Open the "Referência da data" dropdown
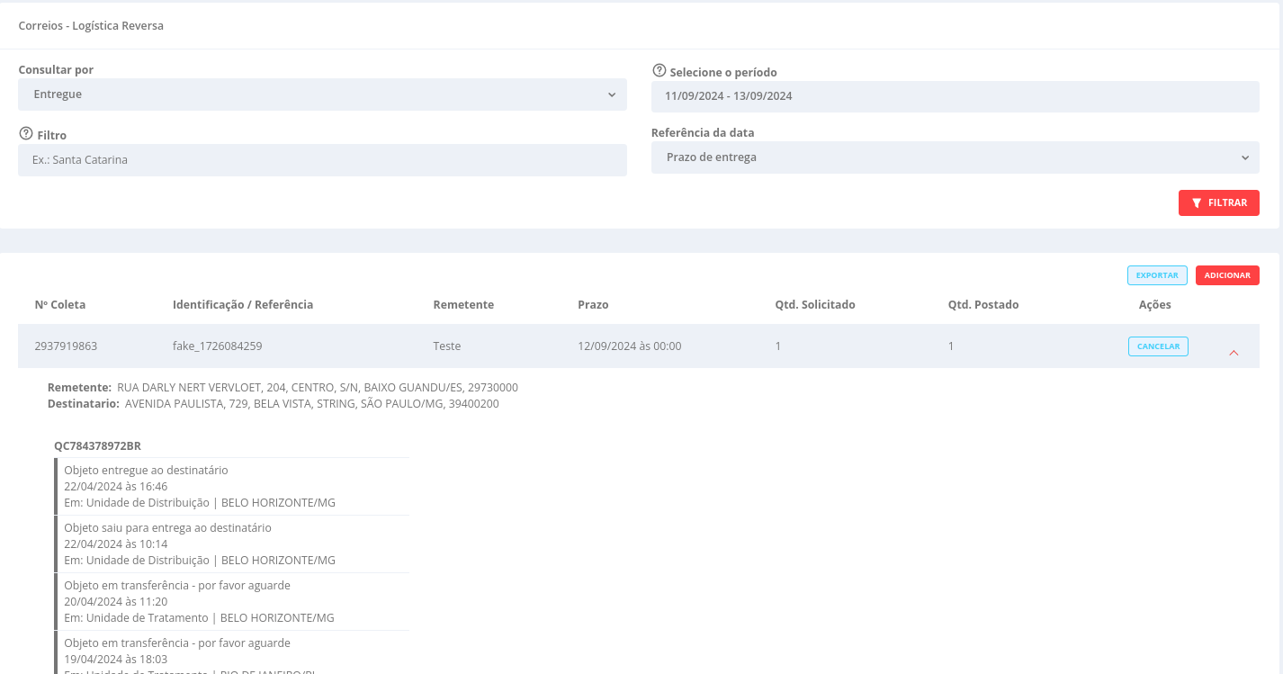Screen dimensions: 1283x674 [955, 157]
